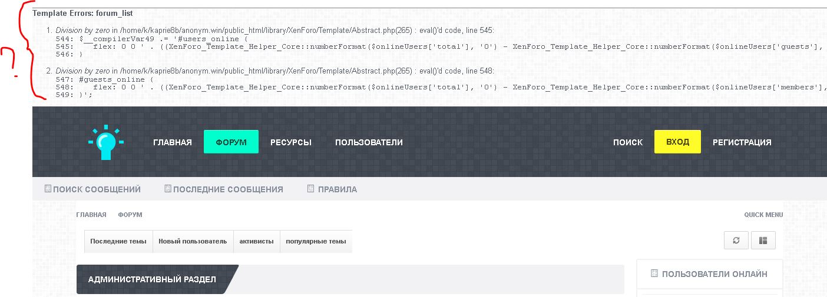Click second 'Division by zero' error, line 548
Screen dimensions: 827x297
(x=275, y=71)
